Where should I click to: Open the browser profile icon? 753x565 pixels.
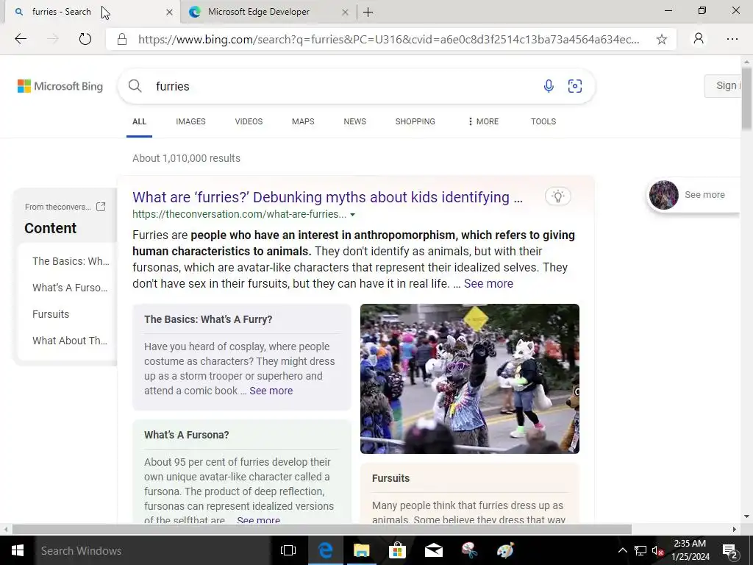click(x=699, y=39)
